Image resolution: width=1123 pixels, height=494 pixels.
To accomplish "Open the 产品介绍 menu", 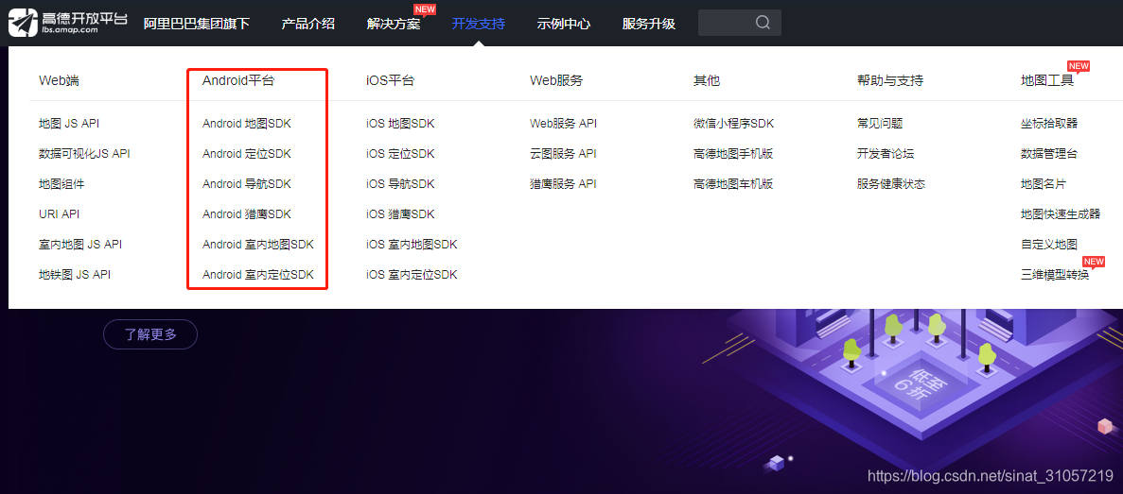I will (x=308, y=24).
